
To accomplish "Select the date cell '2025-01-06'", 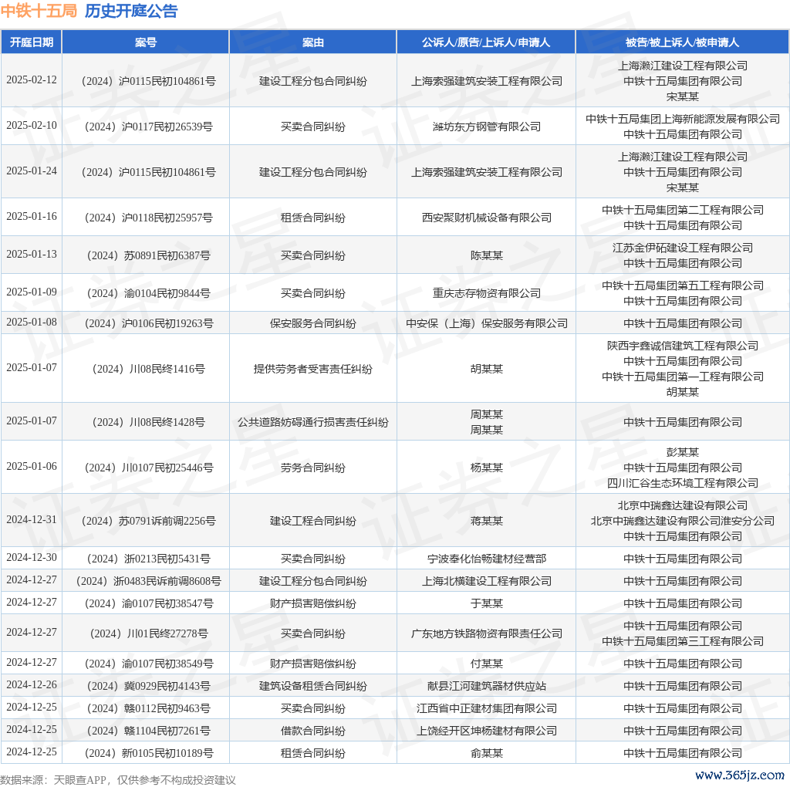I will tap(31, 467).
